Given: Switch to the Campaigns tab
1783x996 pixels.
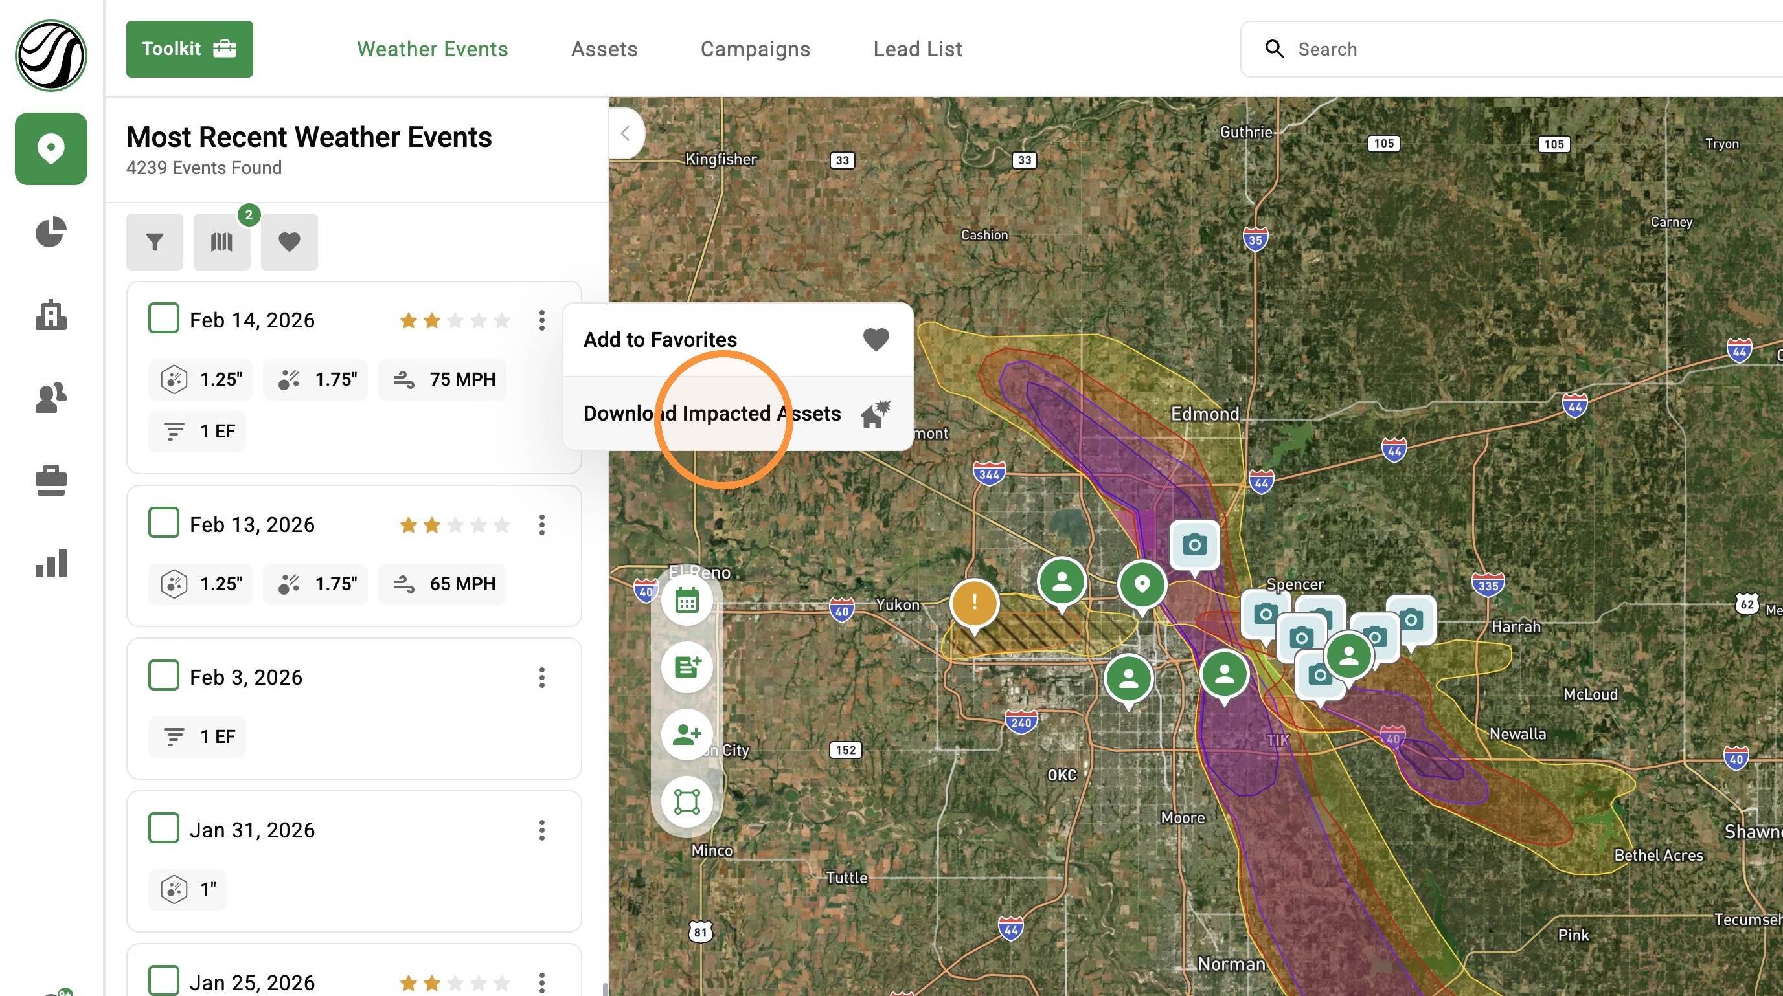Looking at the screenshot, I should coord(755,49).
